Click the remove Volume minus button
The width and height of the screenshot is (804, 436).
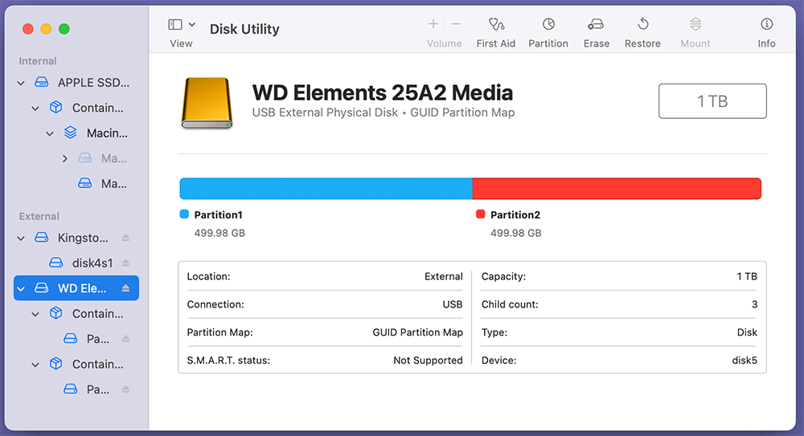tap(456, 24)
